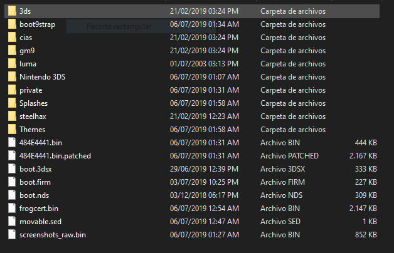
Task: Click the 'Recorte rectangular' overlay label
Action: pyautogui.click(x=119, y=26)
